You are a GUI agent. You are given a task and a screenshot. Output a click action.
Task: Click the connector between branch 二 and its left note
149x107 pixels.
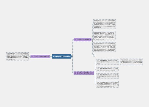(x=30, y=56)
